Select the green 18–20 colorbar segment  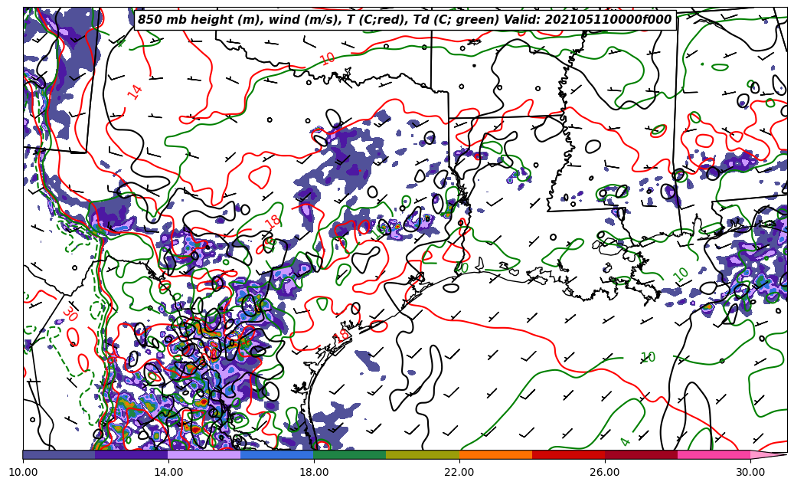pyautogui.click(x=350, y=454)
